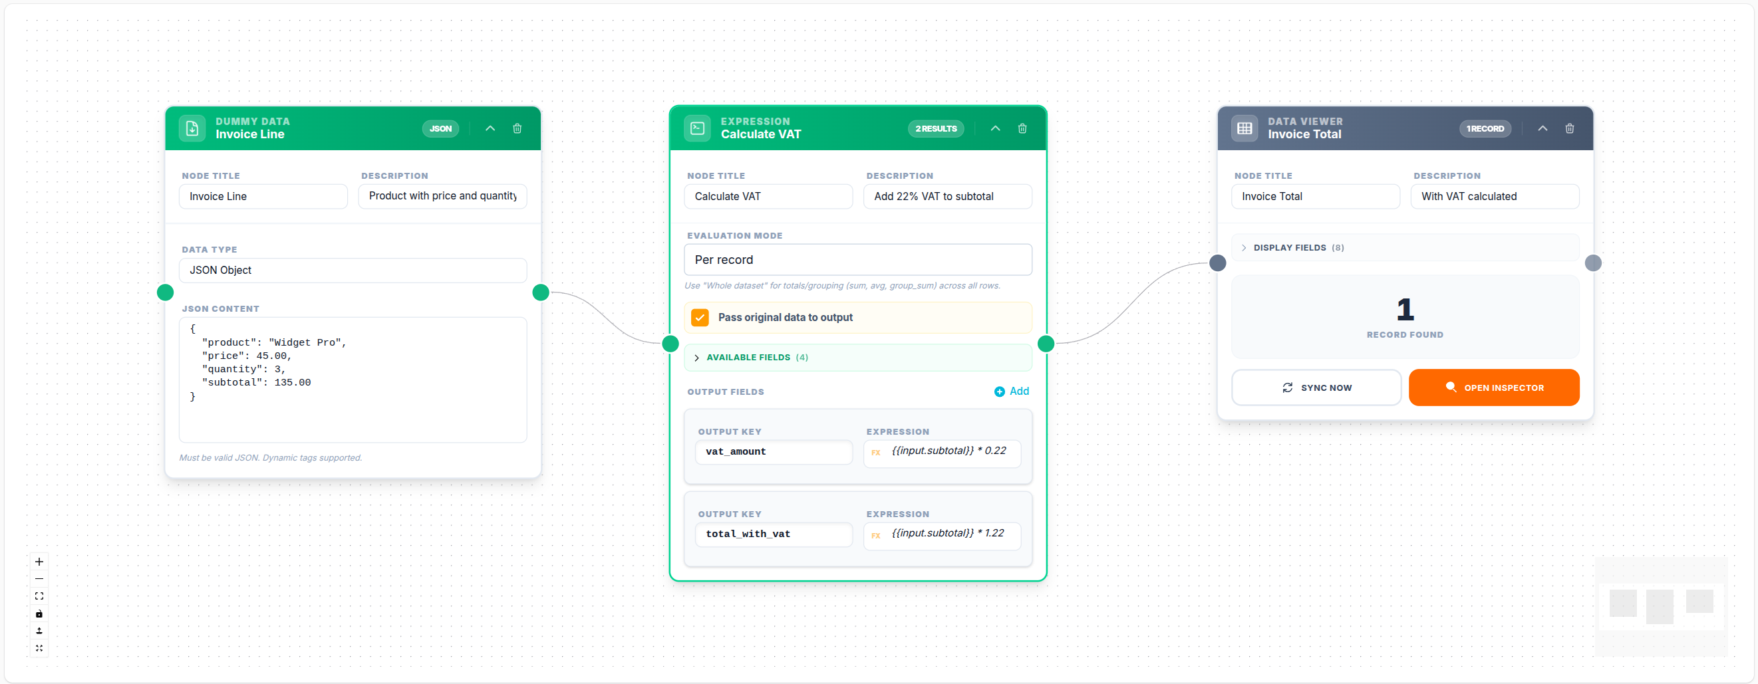Image resolution: width=1758 pixels, height=684 pixels.
Task: Click trash icon on Calculate VAT node
Action: pyautogui.click(x=1022, y=128)
